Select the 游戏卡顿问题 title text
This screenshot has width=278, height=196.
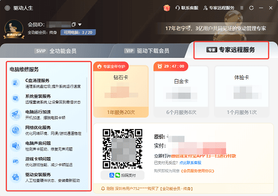pyautogui.click(x=38, y=159)
